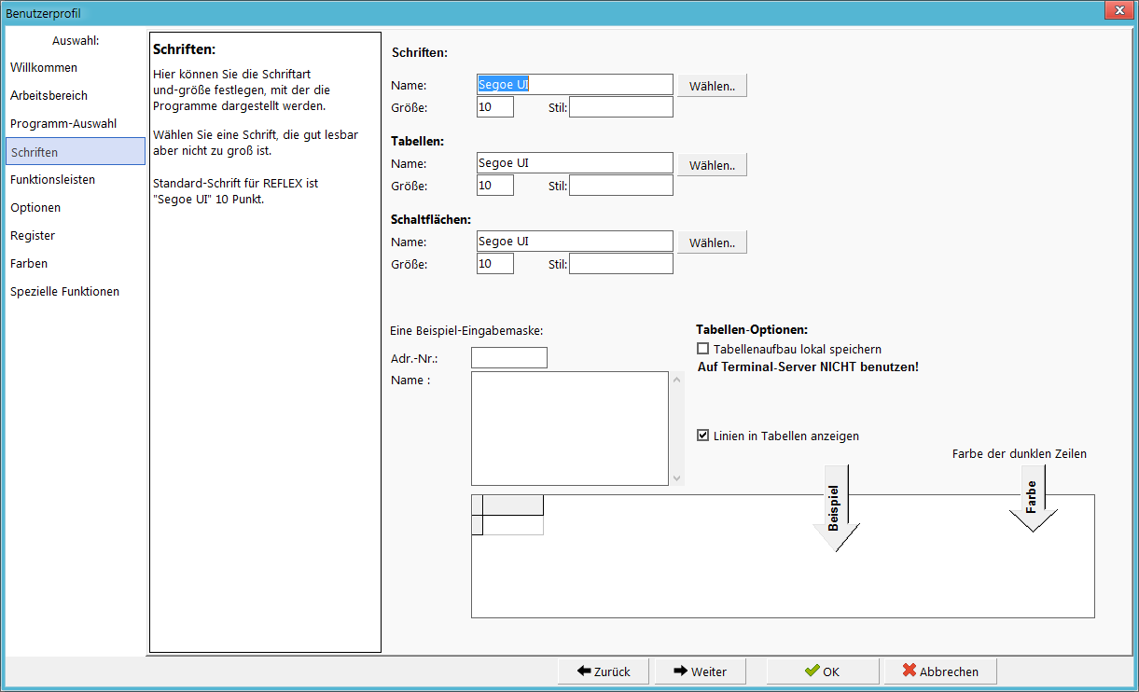The width and height of the screenshot is (1139, 692).
Task: Switch to Optionen page
Action: [x=35, y=208]
